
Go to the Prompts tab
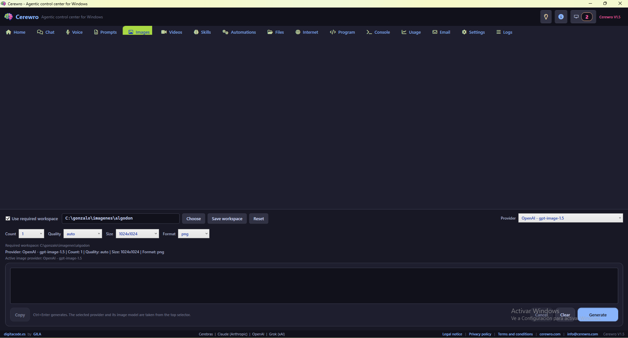coord(105,32)
